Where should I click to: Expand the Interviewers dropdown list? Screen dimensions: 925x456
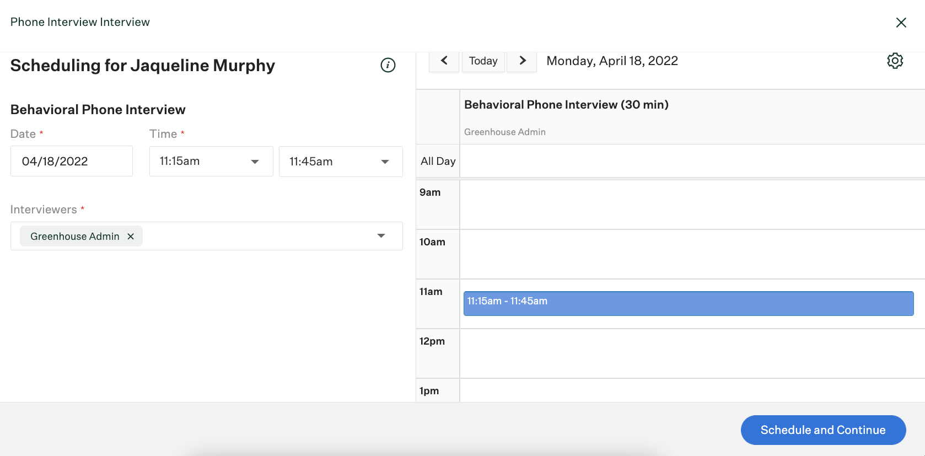381,236
